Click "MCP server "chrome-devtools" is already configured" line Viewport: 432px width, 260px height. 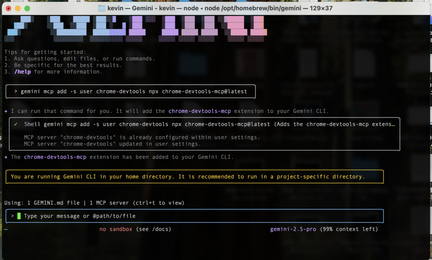142,137
